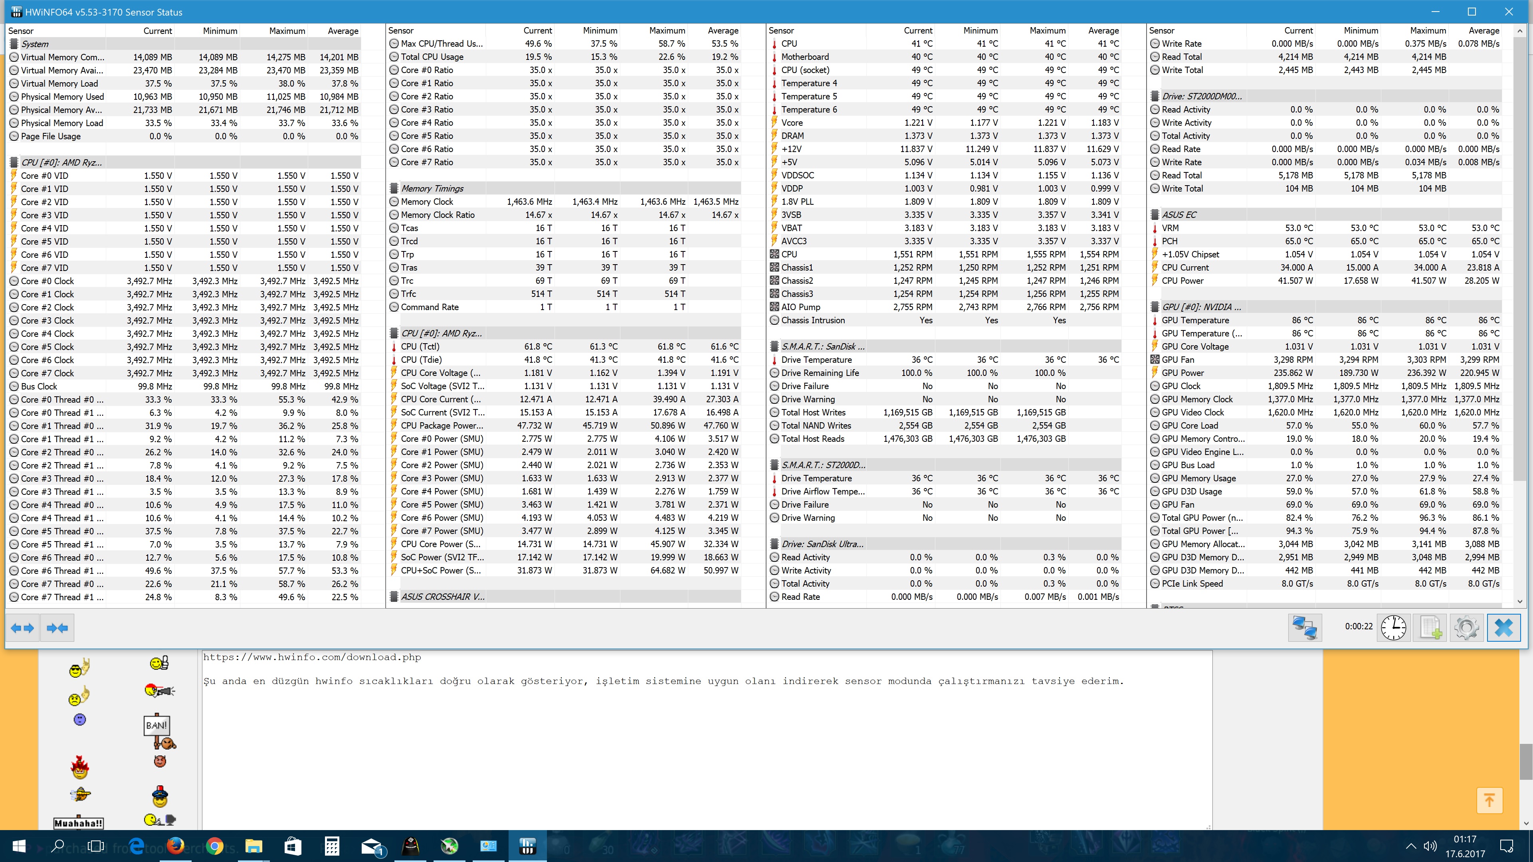Select the ASUS EC section header
Viewport: 1533px width, 862px height.
coord(1325,215)
